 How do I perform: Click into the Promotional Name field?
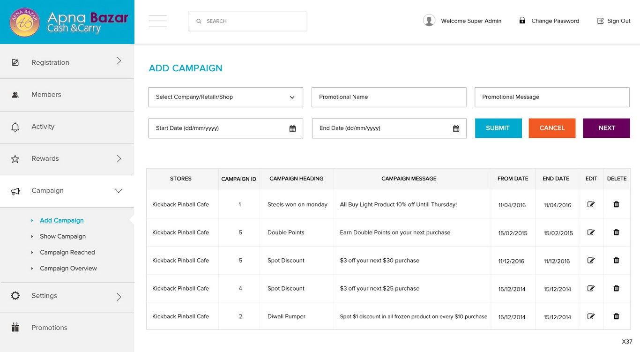[388, 97]
